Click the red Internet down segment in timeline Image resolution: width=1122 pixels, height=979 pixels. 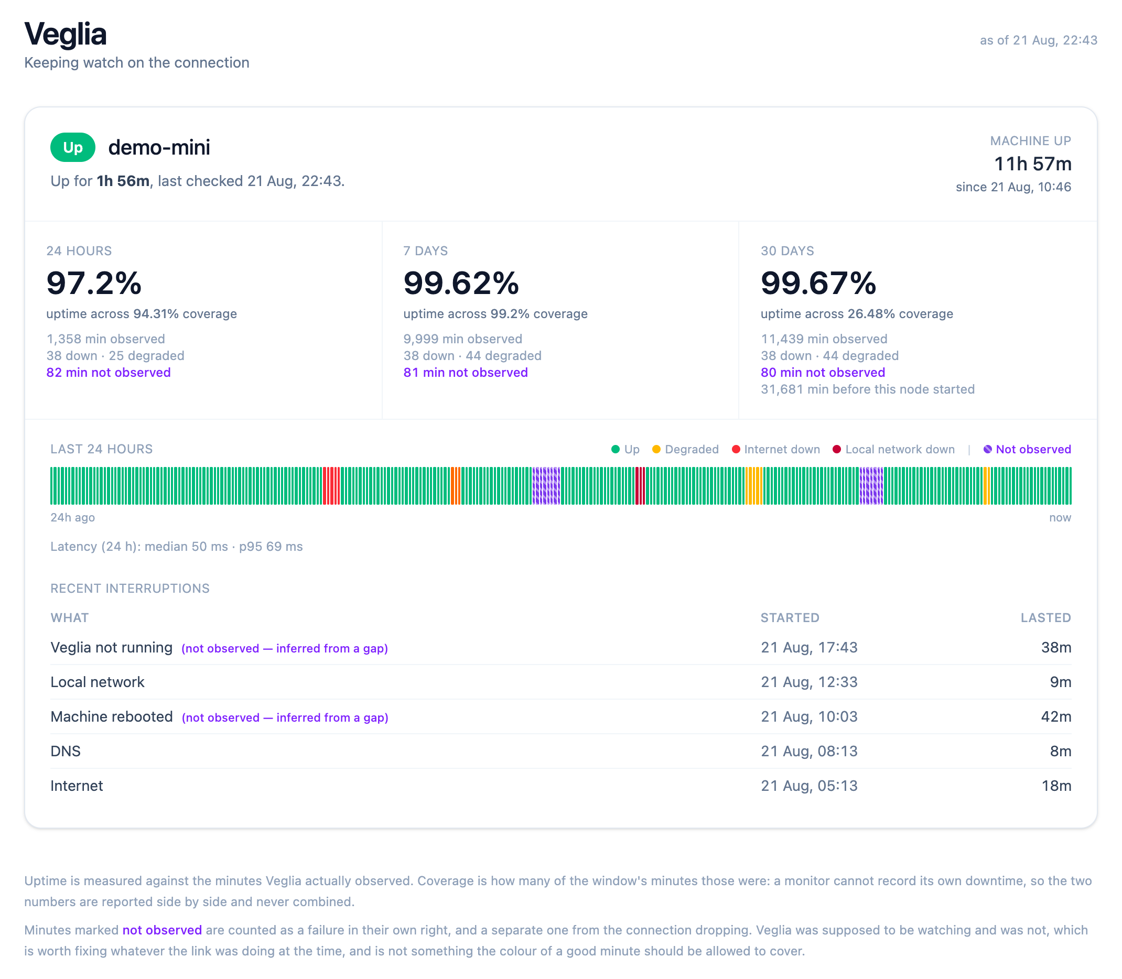(331, 486)
